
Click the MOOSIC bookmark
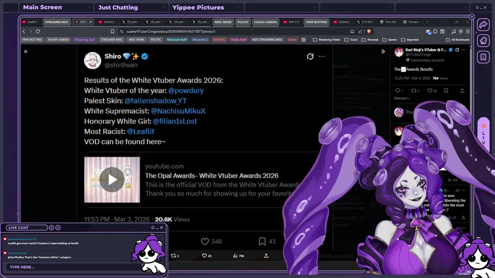(x=219, y=40)
